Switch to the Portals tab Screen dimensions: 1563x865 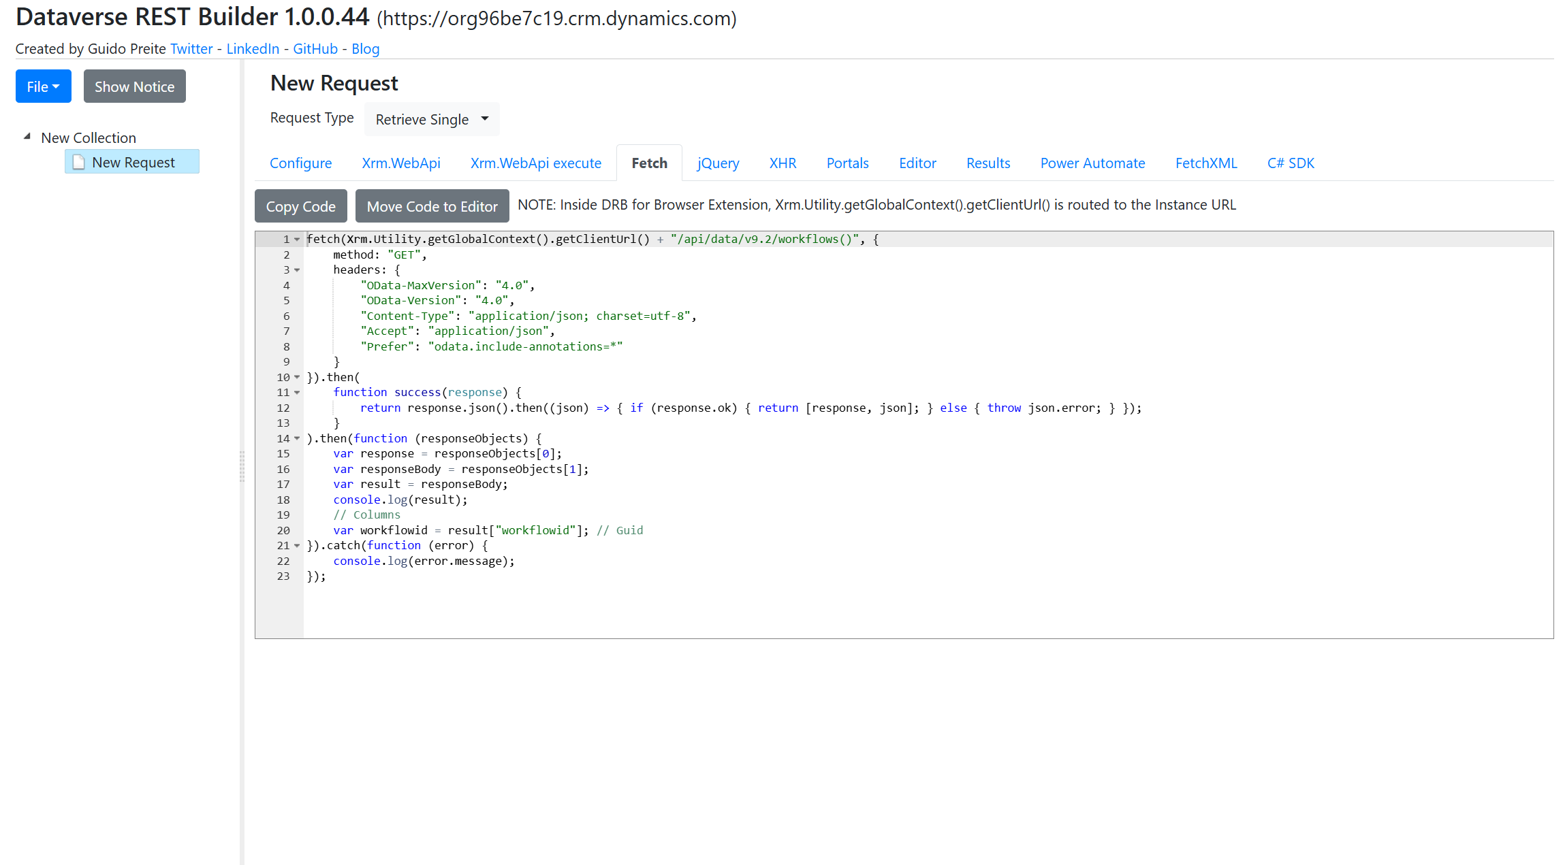(847, 163)
